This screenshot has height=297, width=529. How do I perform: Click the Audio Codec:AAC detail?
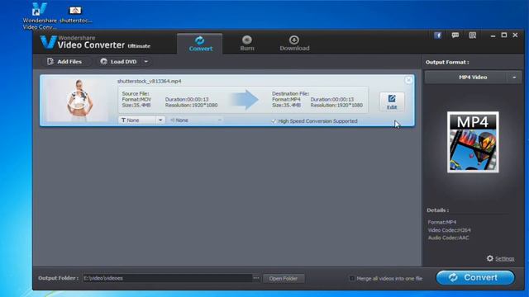(448, 238)
